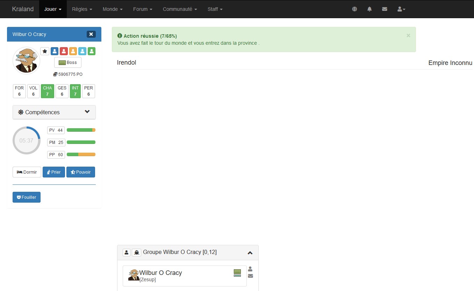Screen dimensions: 474x291
Task: Toggle the INT stat badge
Action: [x=75, y=91]
